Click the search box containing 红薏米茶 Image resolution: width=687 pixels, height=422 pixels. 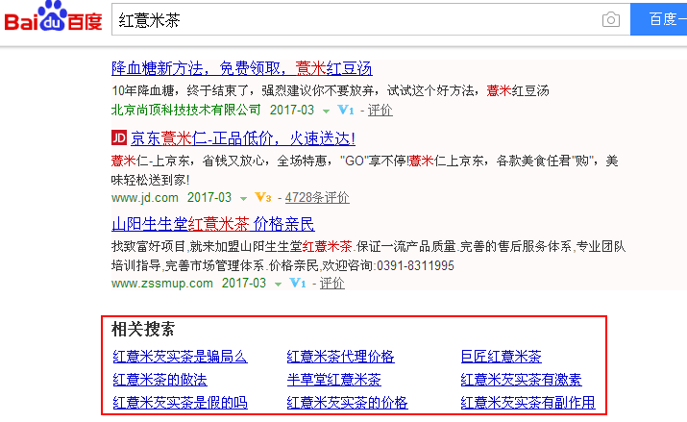click(356, 20)
